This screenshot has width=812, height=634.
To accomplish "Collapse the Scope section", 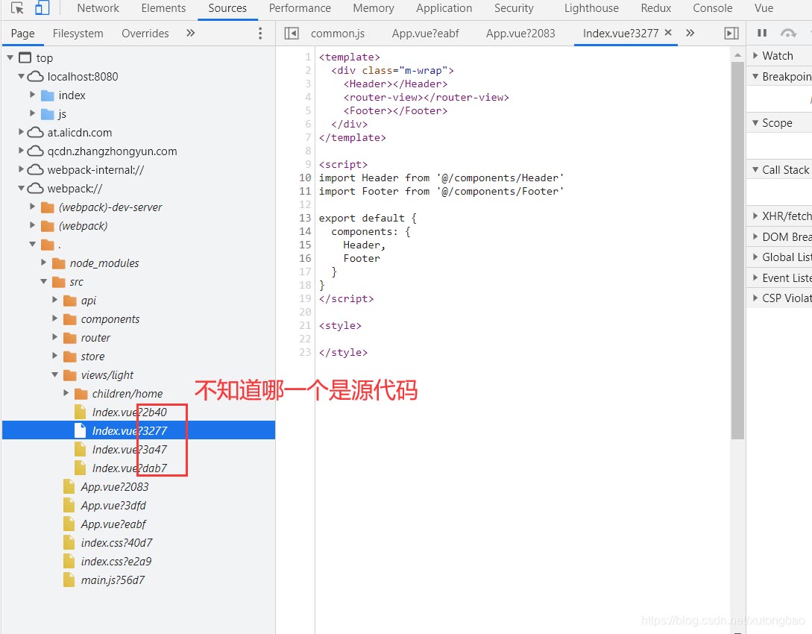I will coord(755,123).
